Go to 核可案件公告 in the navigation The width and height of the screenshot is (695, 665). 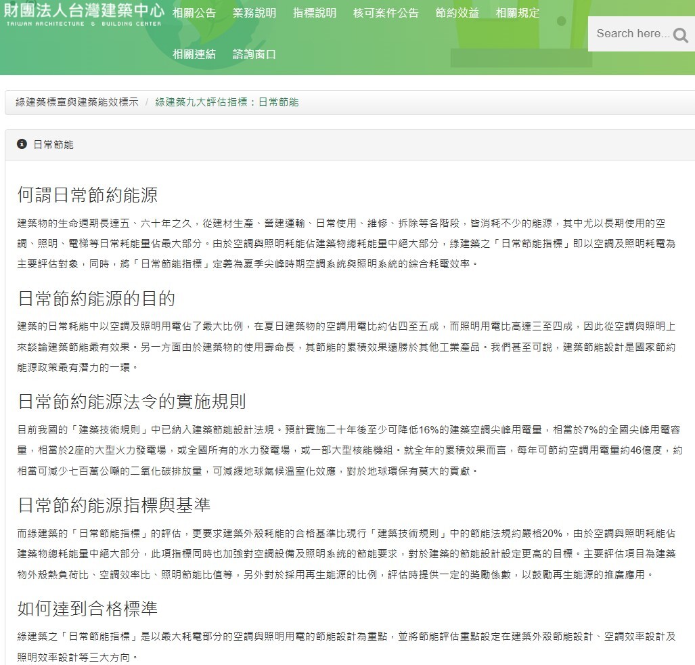pos(386,13)
